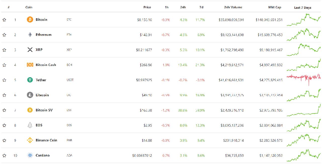Click Bitcoin SV's 24h change 38.8%
This screenshot has height=164, width=322.
click(x=183, y=110)
